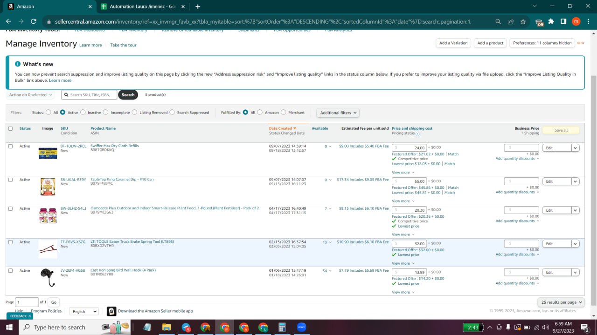Open the Additional filters dropdown
The height and width of the screenshot is (335, 597).
[338, 113]
